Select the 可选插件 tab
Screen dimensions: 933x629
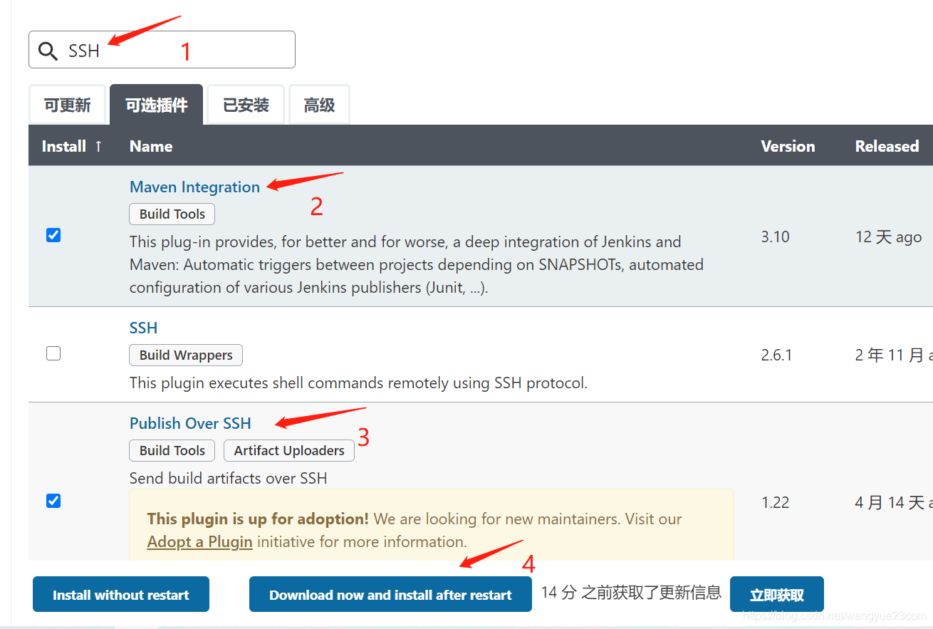click(157, 105)
